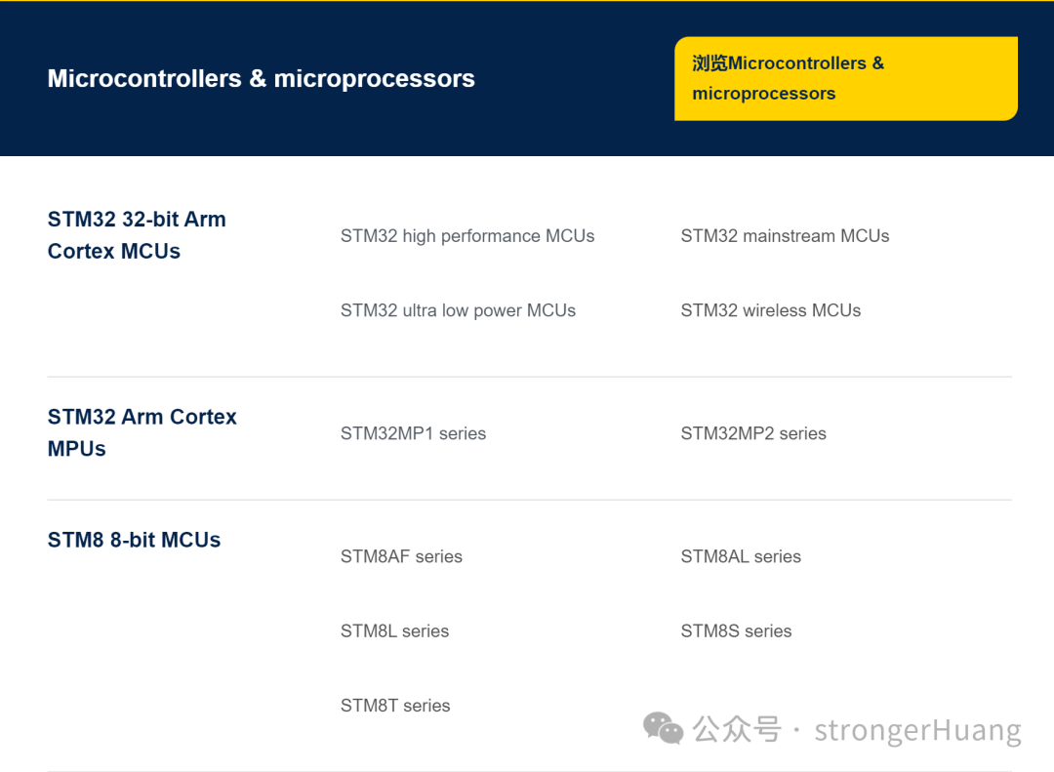Screen dimensions: 1054x772
Task: Select STM32MP2 series
Action: [x=753, y=433]
